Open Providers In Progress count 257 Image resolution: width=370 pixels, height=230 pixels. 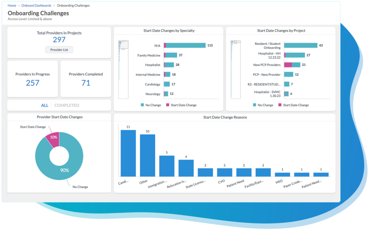pos(32,83)
